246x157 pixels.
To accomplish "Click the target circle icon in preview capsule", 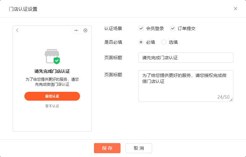I will (85, 30).
